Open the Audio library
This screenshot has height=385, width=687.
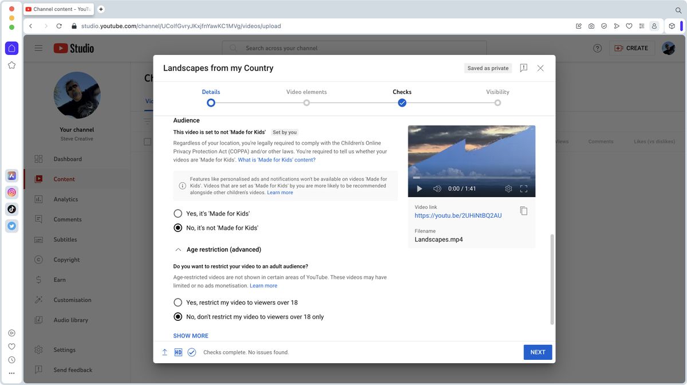pos(72,320)
